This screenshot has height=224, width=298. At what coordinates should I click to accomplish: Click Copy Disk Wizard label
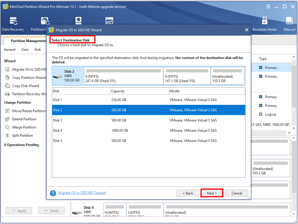(26, 86)
